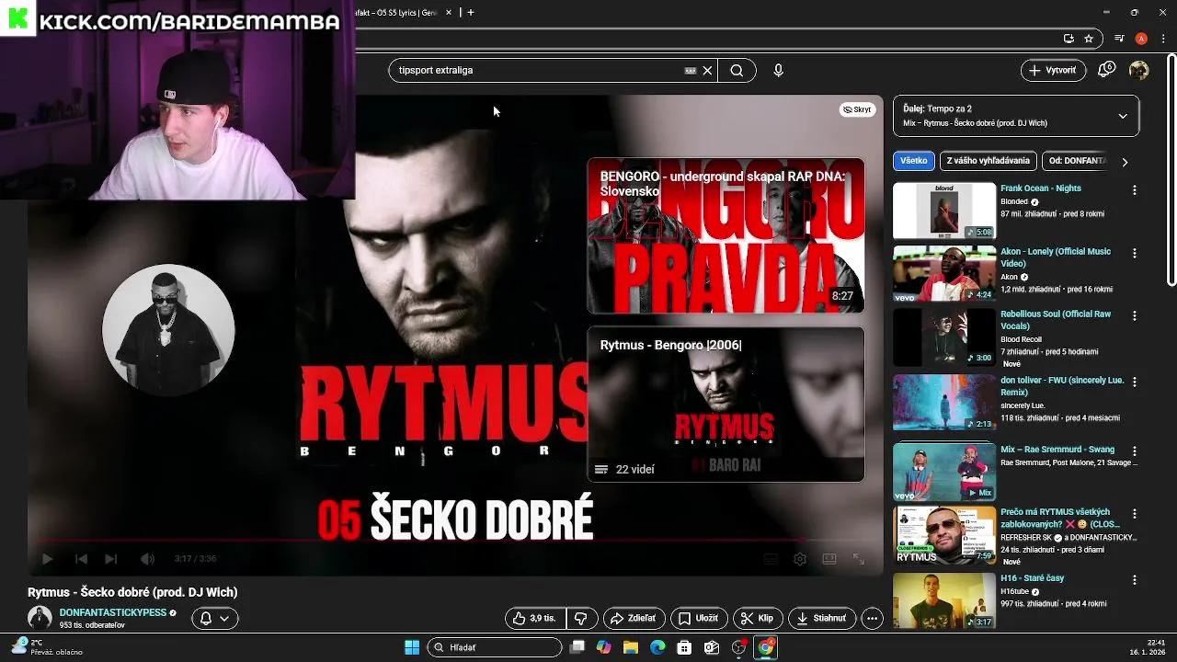Skip to the next video in player
Screen dimensions: 1177x662
coord(111,559)
